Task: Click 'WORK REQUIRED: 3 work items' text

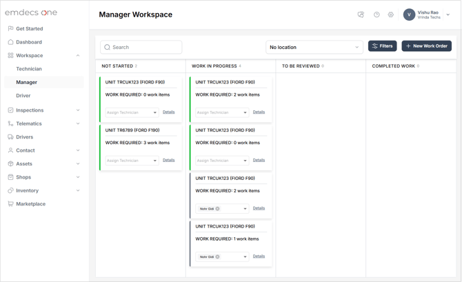Action: tap(137, 143)
